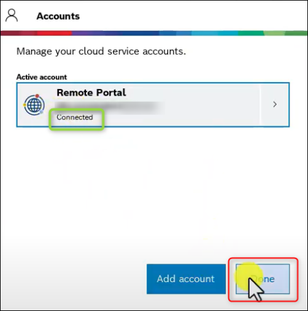
Task: Select the Connected status text
Action: click(75, 117)
